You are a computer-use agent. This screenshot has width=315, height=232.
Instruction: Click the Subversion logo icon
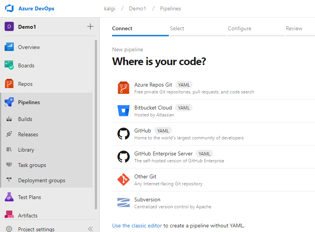pos(123,203)
